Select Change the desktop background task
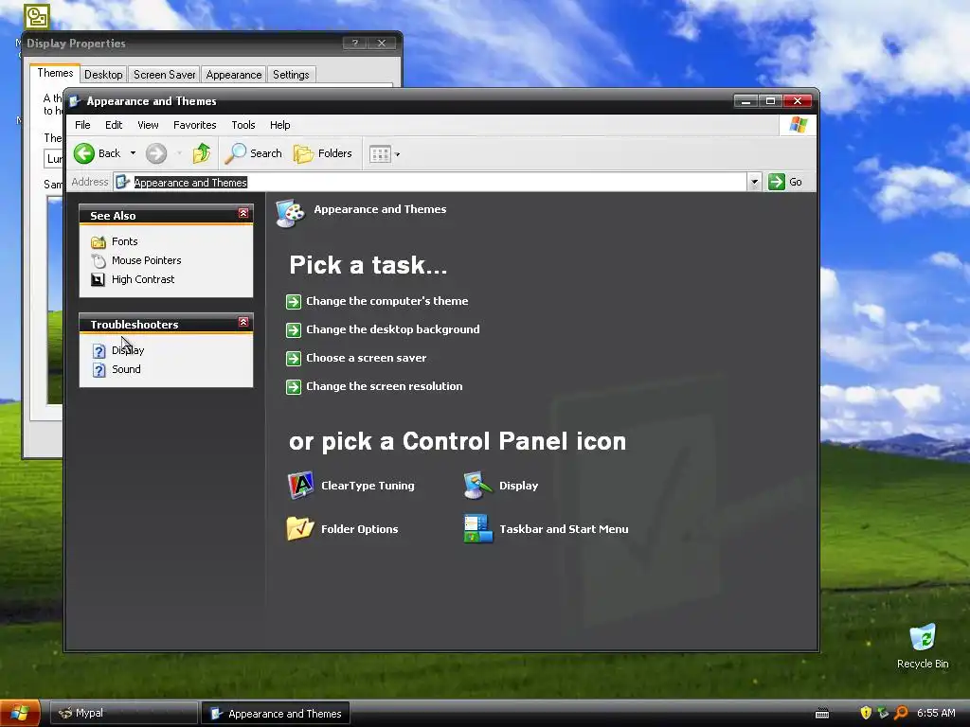Image resolution: width=970 pixels, height=727 pixels. 393,329
